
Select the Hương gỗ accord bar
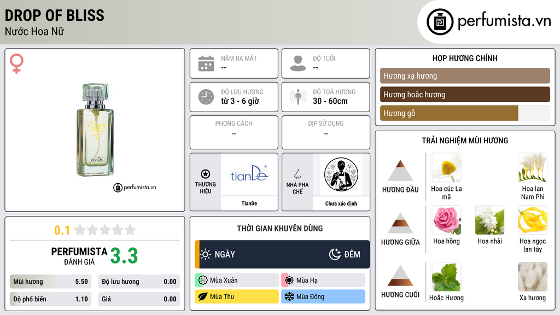pyautogui.click(x=465, y=113)
